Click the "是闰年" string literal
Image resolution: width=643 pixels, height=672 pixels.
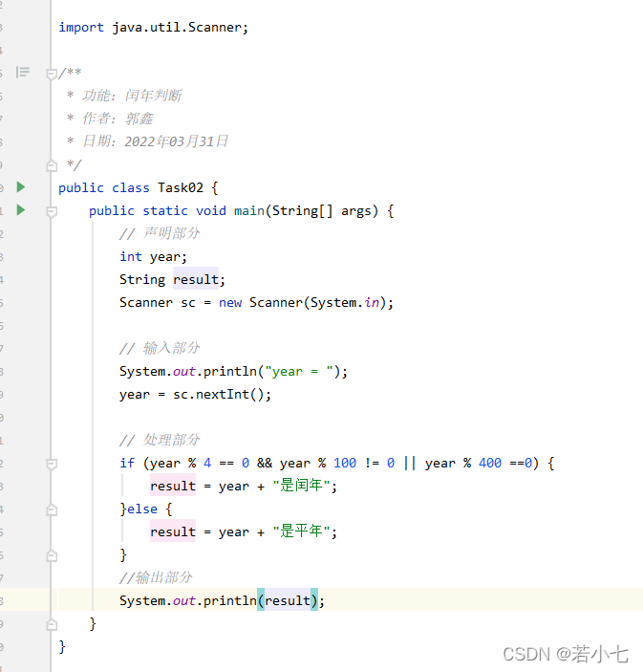pos(301,486)
